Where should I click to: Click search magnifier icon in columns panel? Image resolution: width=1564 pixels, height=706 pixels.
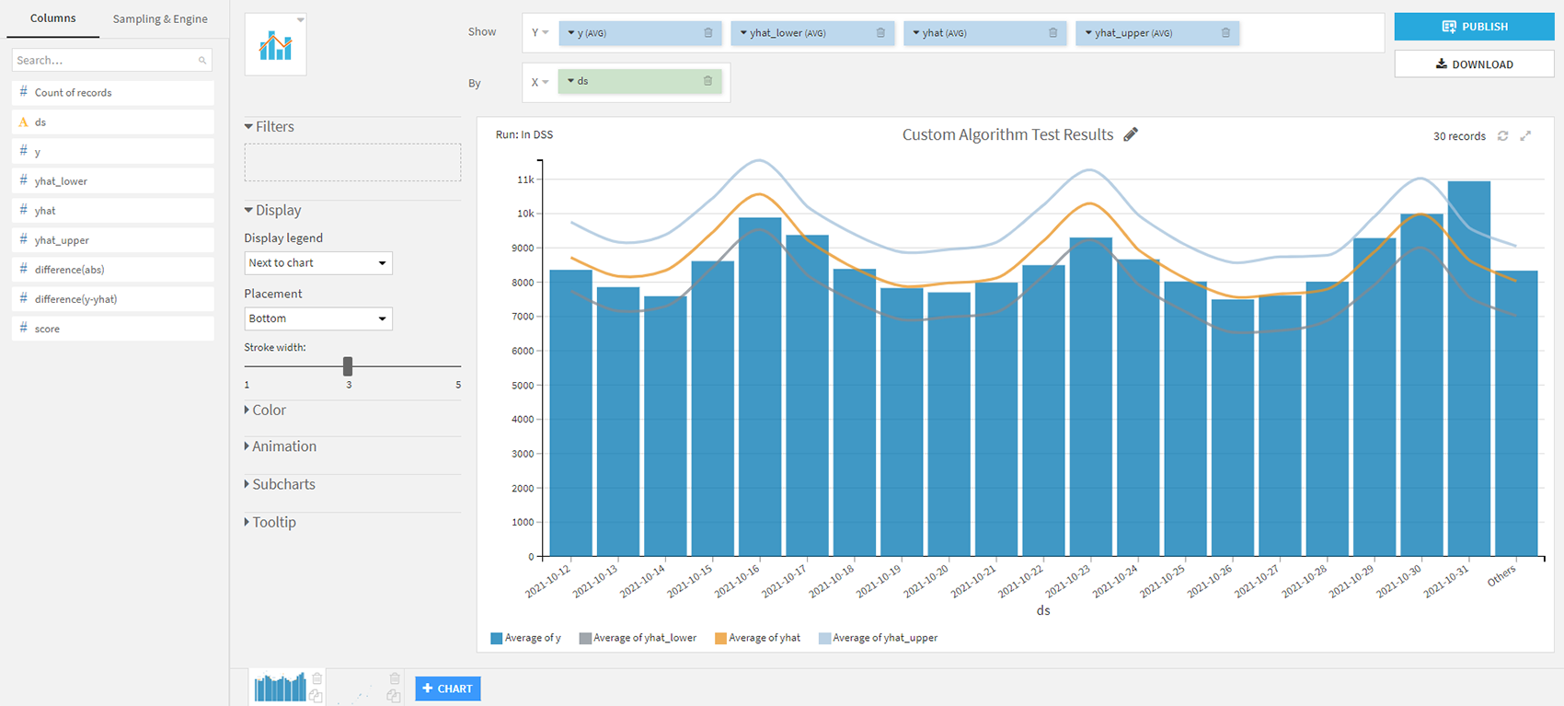point(202,61)
